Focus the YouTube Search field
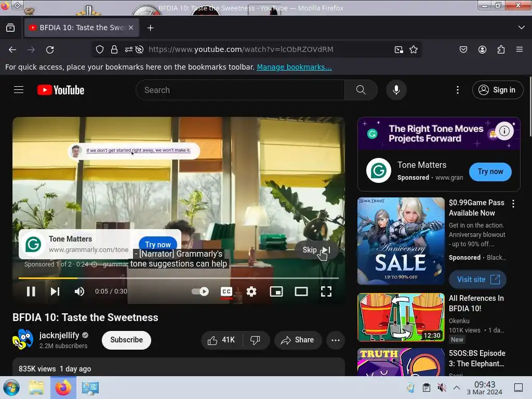 click(x=240, y=90)
